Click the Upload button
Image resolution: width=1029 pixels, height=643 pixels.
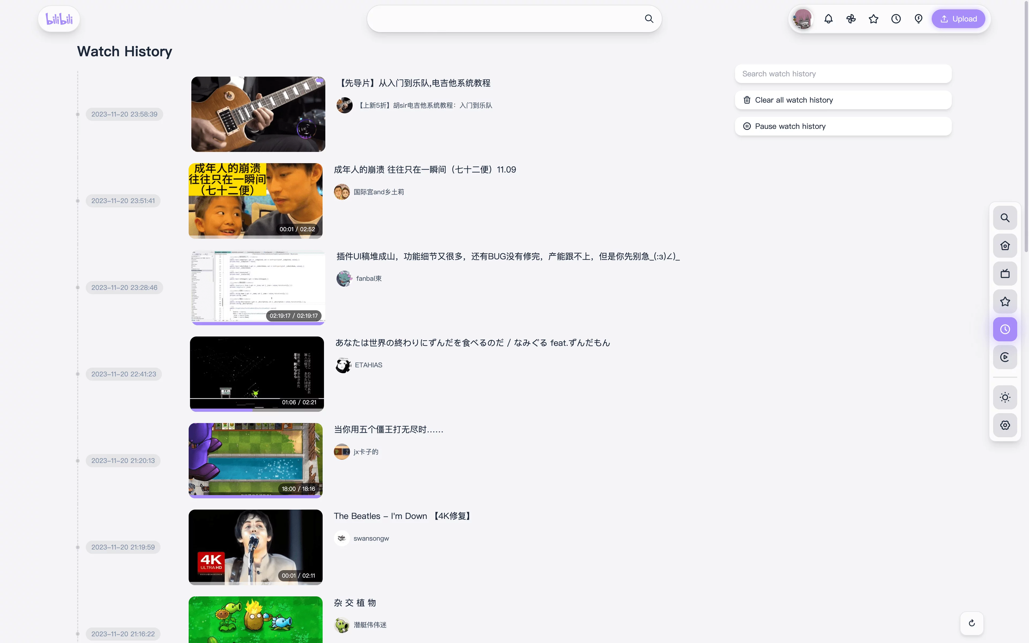point(959,19)
